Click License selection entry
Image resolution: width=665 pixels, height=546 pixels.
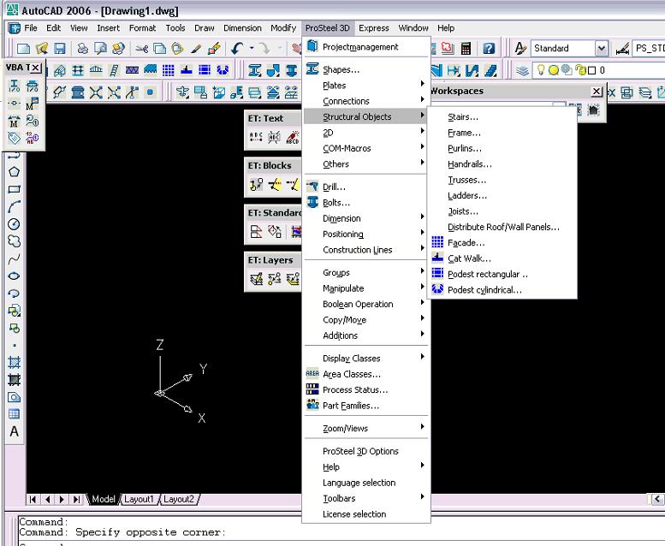[x=365, y=513]
